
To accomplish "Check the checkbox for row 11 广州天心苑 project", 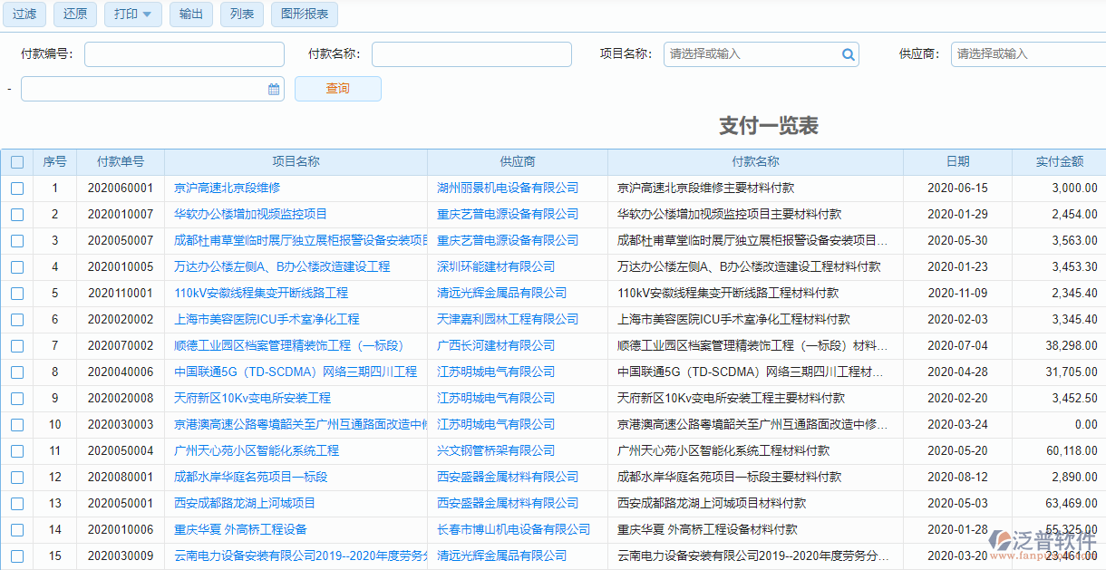I will (x=17, y=450).
